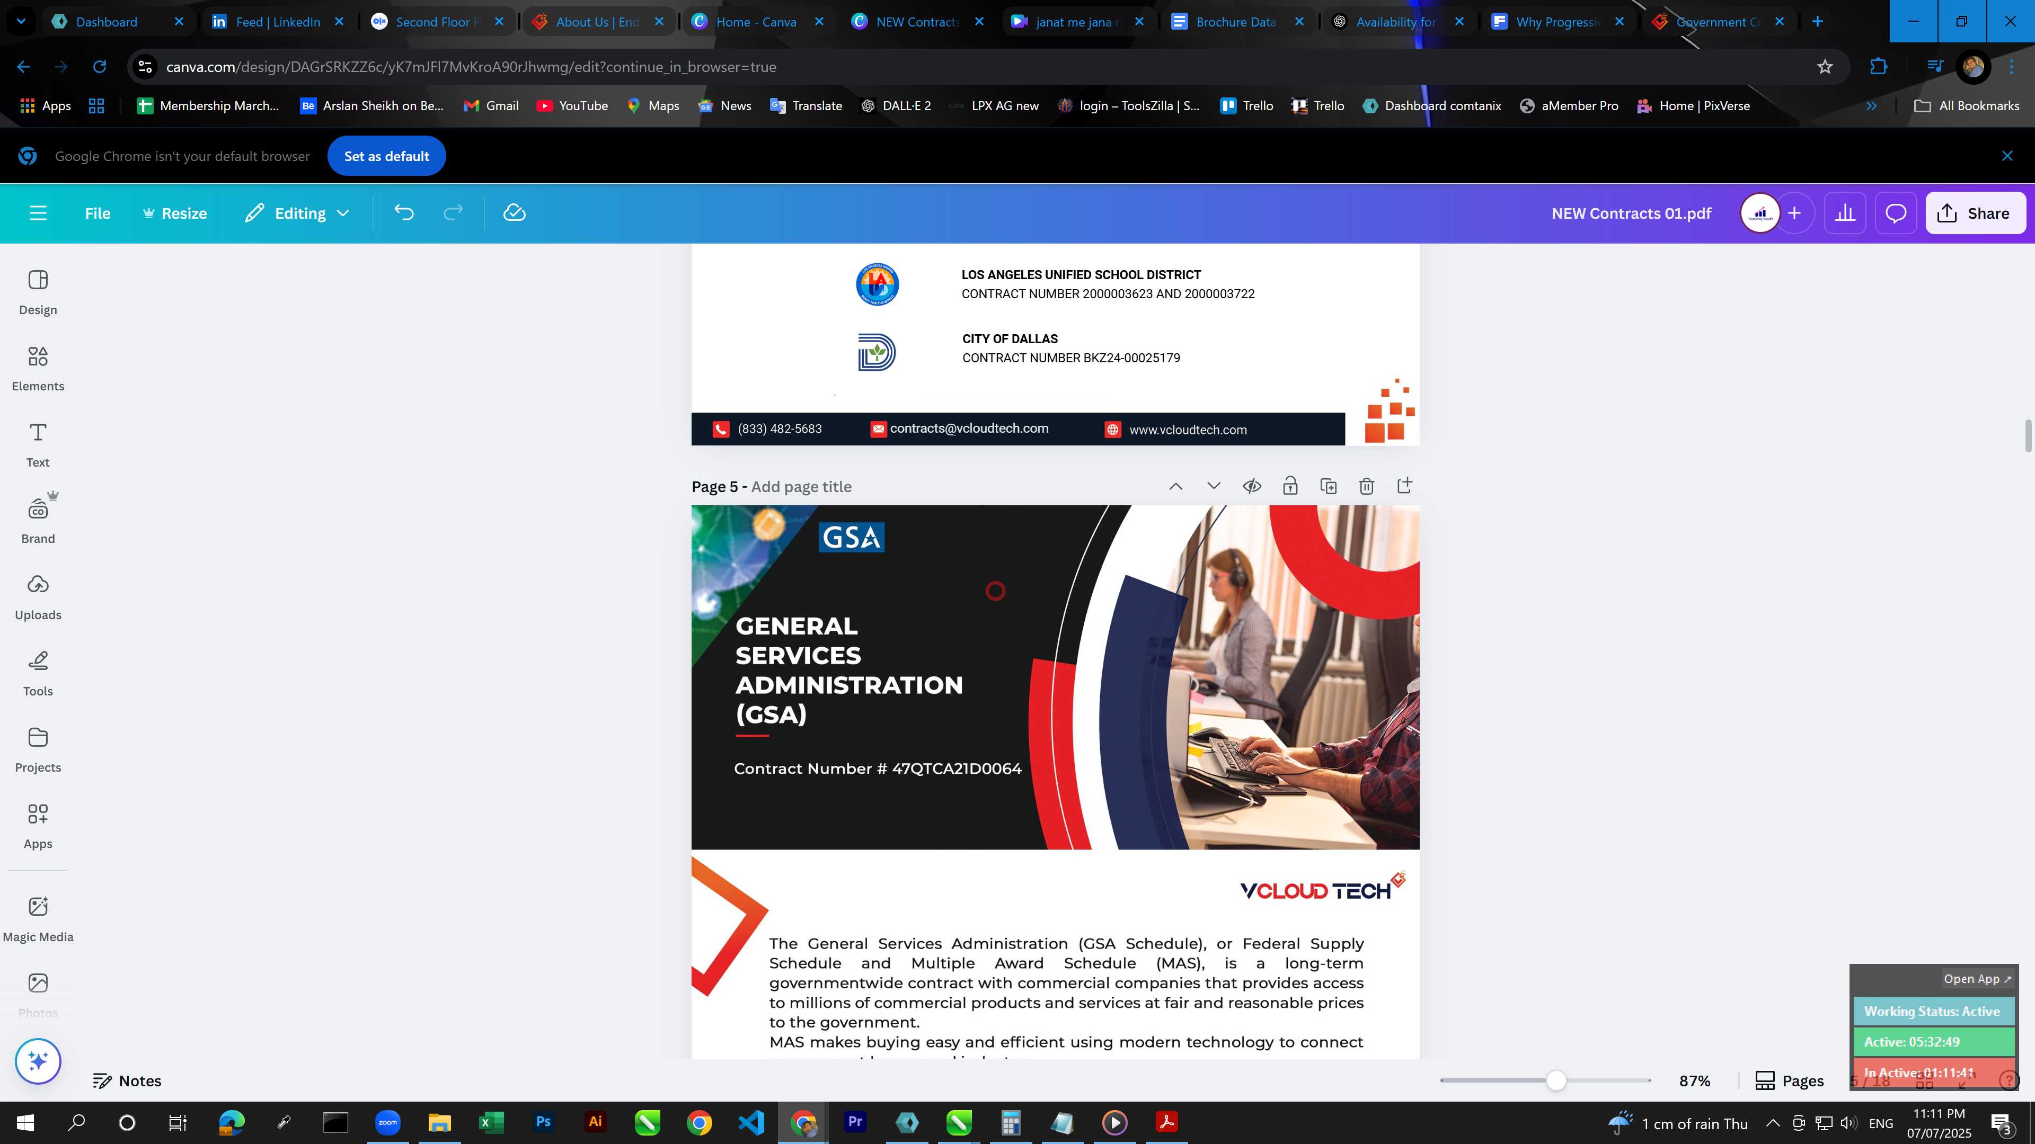Open the Projects panel
Image resolution: width=2035 pixels, height=1144 pixels.
[38, 750]
